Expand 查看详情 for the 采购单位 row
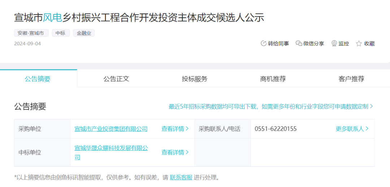390x187 pixels. (x=175, y=129)
